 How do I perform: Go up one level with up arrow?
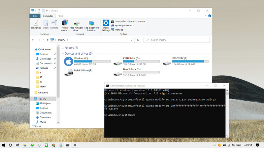tap(48, 40)
